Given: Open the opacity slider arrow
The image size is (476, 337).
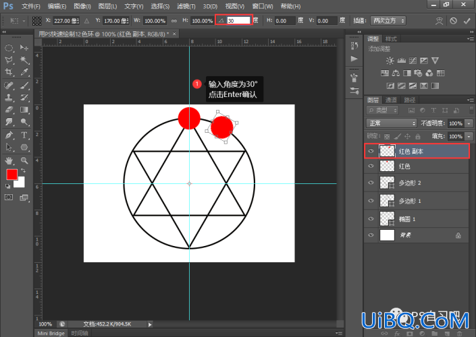Looking at the screenshot, I should (x=469, y=123).
